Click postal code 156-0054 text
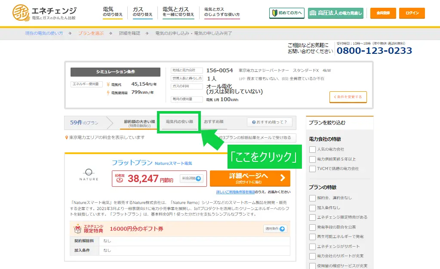This screenshot has width=440, height=269. coord(219,71)
